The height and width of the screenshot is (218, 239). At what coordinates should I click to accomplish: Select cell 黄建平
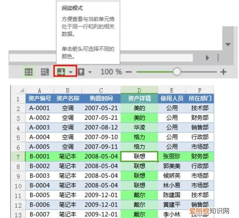coord(172,205)
